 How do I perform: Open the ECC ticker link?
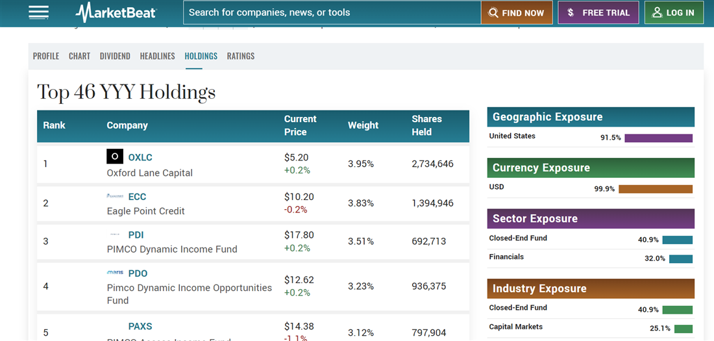[137, 197]
